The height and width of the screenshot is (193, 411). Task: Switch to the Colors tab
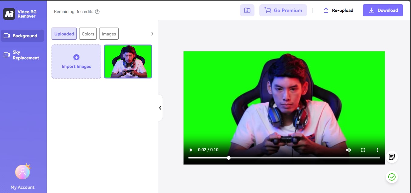click(88, 34)
